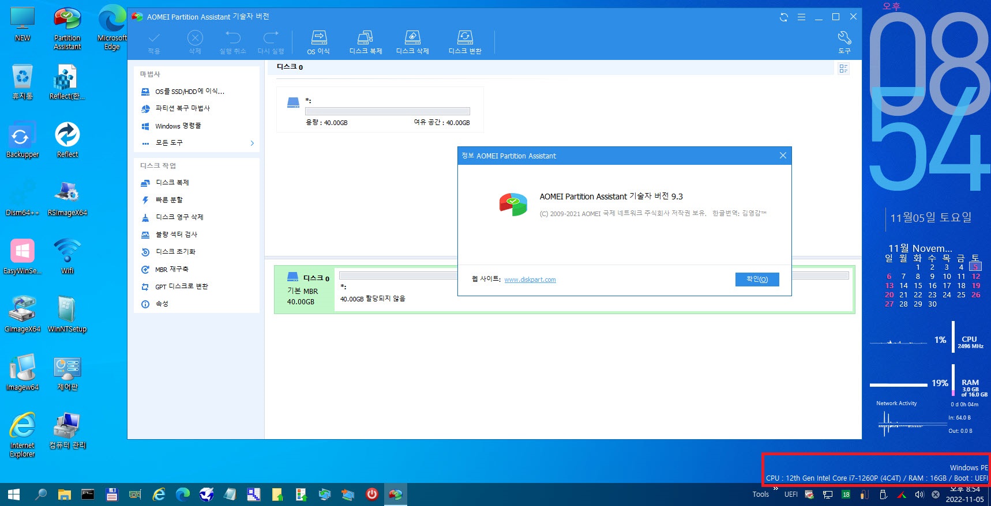Toggle the disk view layout icon

[x=843, y=69]
